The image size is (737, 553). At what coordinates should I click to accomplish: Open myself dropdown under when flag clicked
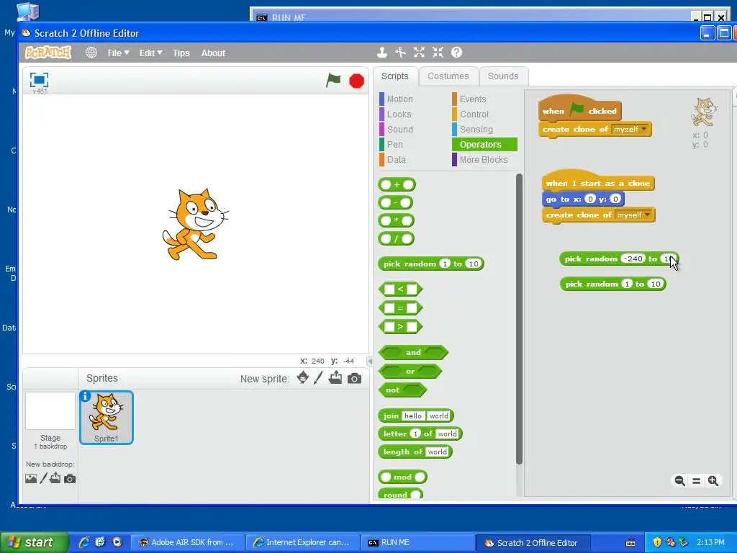630,129
